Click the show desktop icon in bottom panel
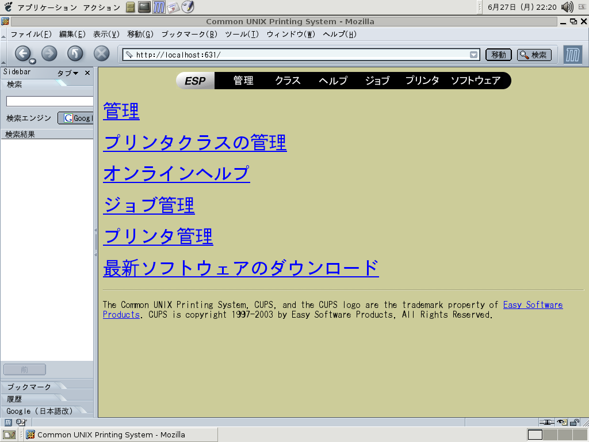This screenshot has width=589, height=442. click(x=9, y=435)
